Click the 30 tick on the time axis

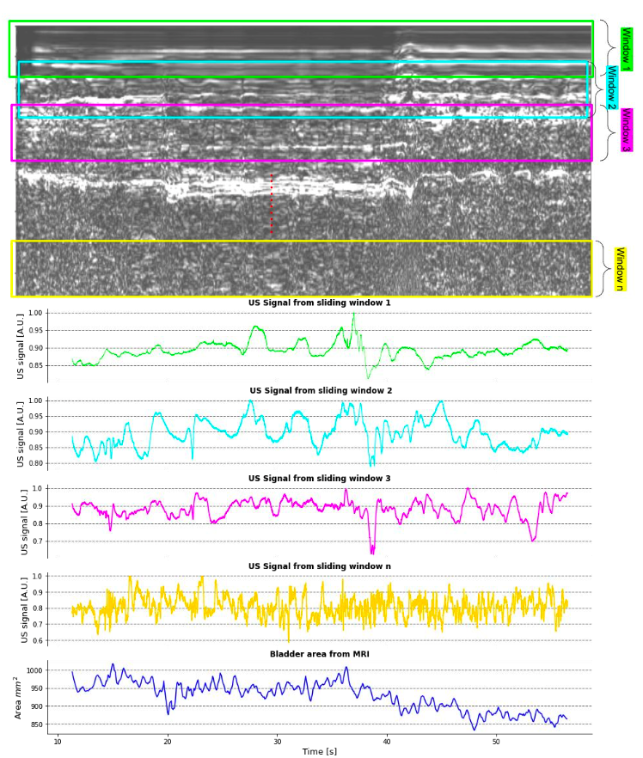pos(277,741)
